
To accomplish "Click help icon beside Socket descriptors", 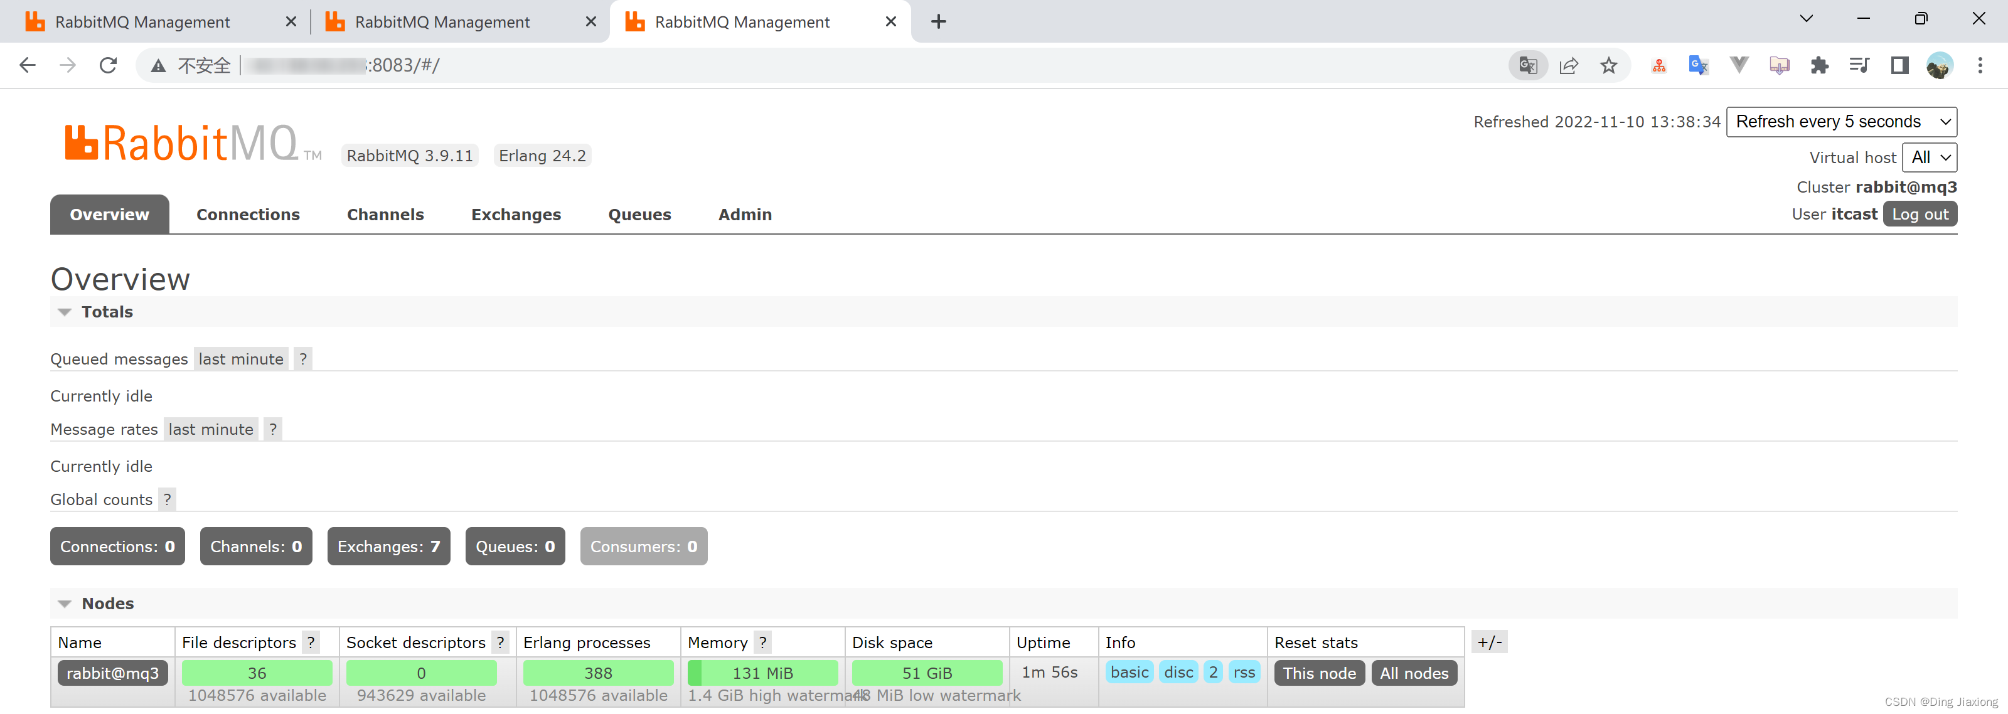I will (x=501, y=642).
